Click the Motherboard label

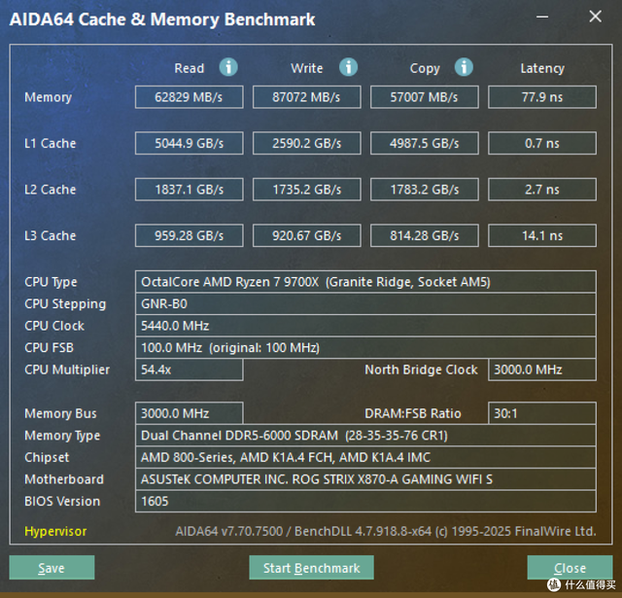(x=64, y=479)
